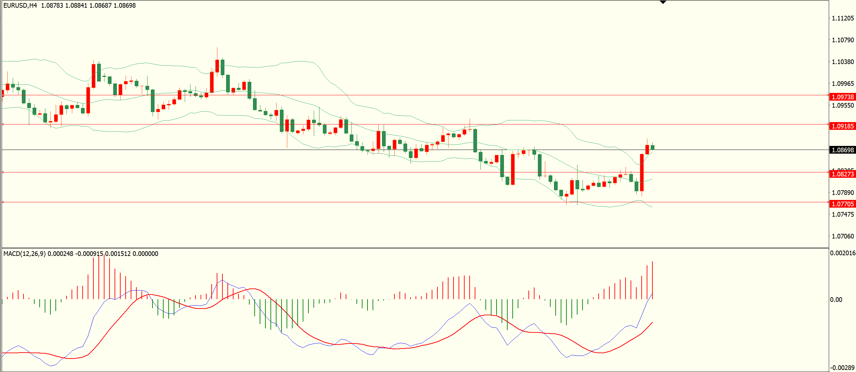
Task: Select the left handle of the 1.08273 line
Action: point(3,172)
